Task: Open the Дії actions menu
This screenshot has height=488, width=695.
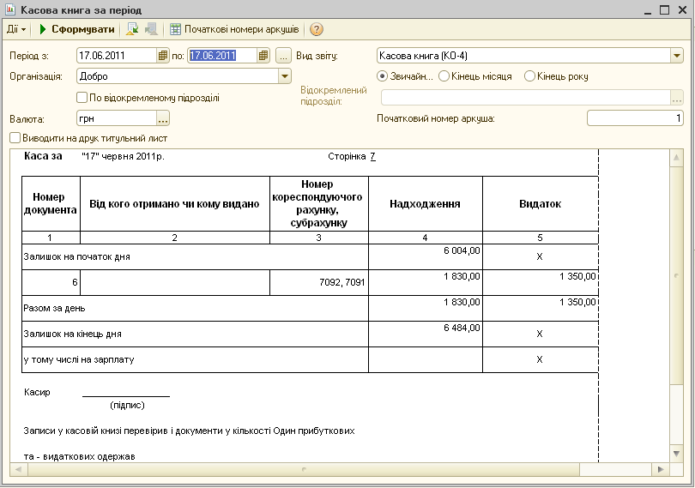Action: [x=16, y=30]
